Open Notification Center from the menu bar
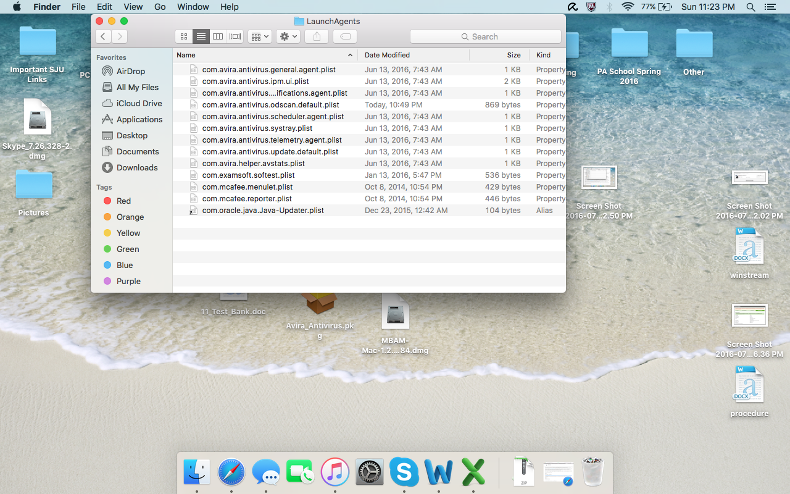The height and width of the screenshot is (494, 790). pos(769,7)
